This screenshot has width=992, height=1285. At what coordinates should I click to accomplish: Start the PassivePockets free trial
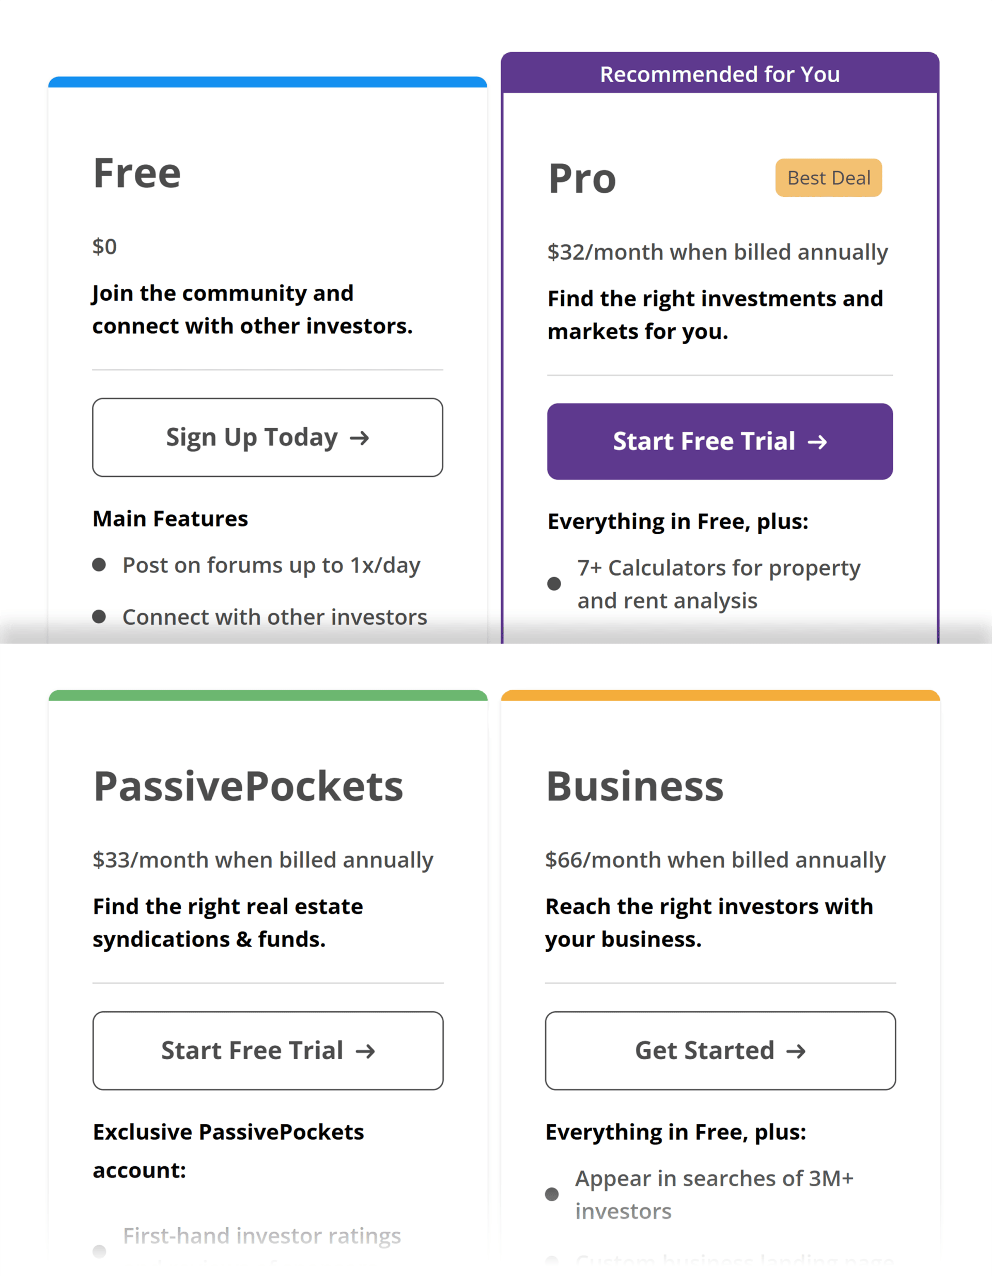(x=268, y=1051)
